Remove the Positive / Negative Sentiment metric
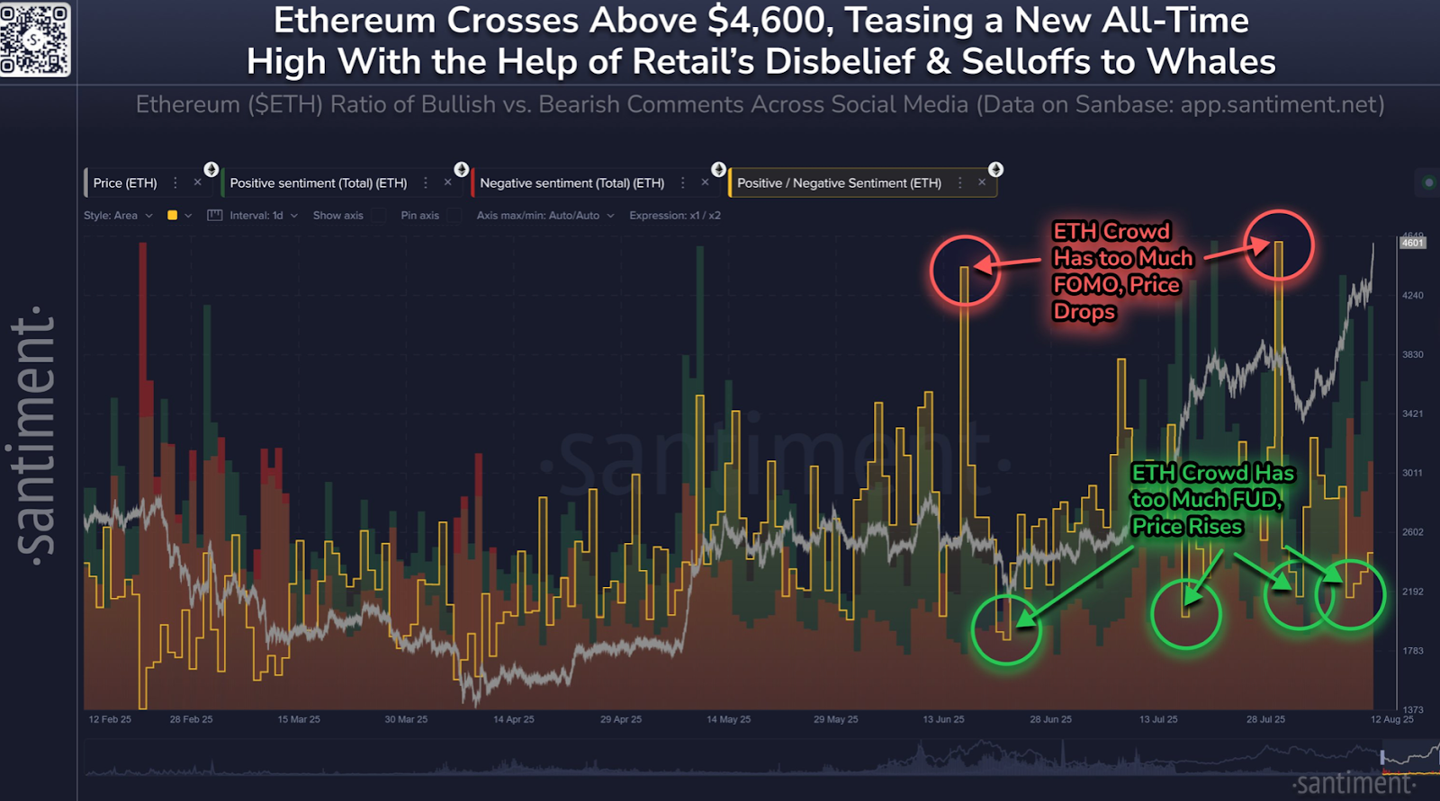This screenshot has height=801, width=1440. click(x=982, y=182)
